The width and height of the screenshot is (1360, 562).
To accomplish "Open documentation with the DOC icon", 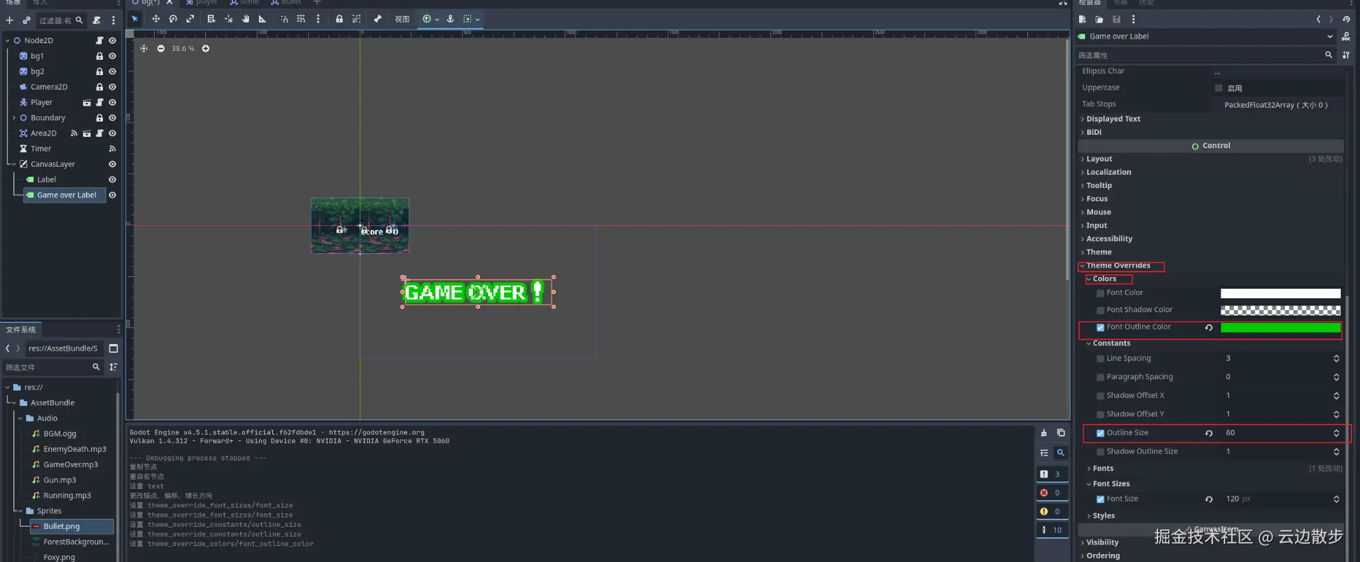I will click(1346, 37).
